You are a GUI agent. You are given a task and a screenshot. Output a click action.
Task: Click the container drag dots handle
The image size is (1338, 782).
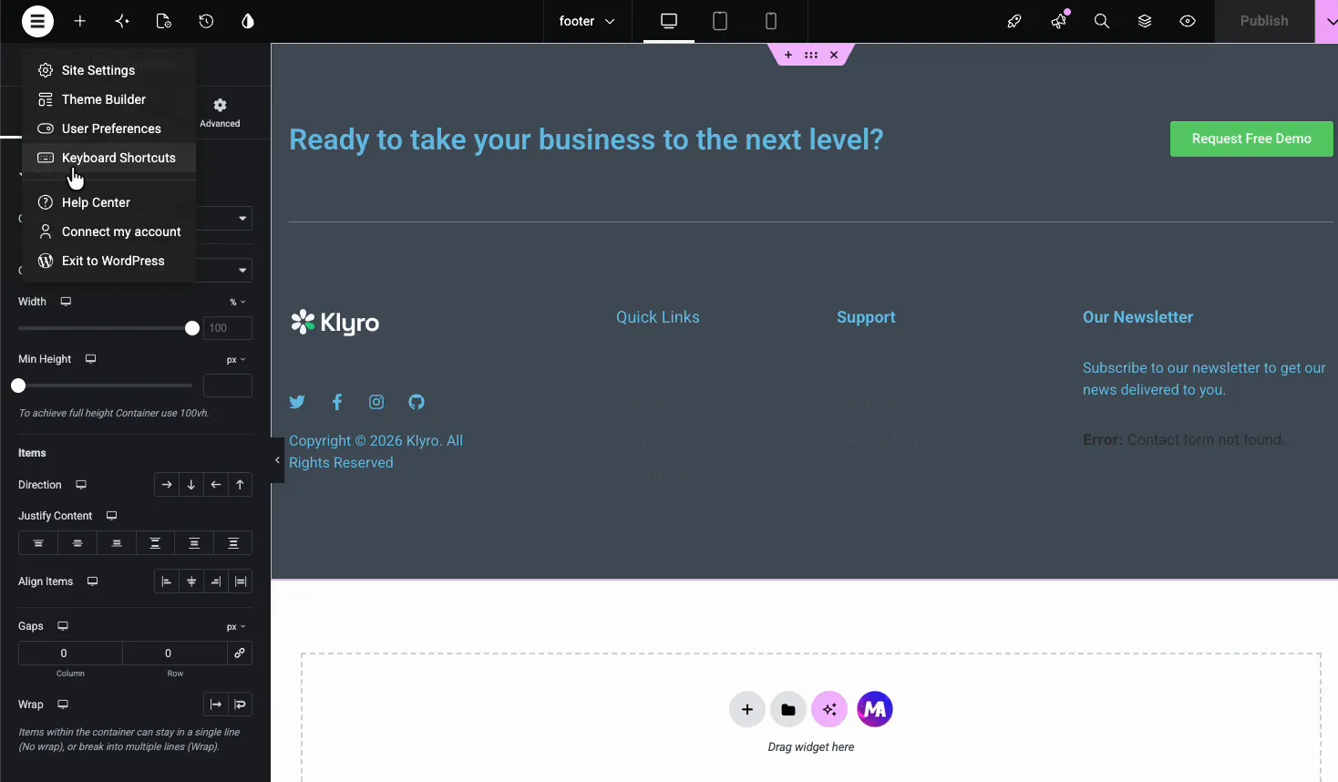[811, 55]
